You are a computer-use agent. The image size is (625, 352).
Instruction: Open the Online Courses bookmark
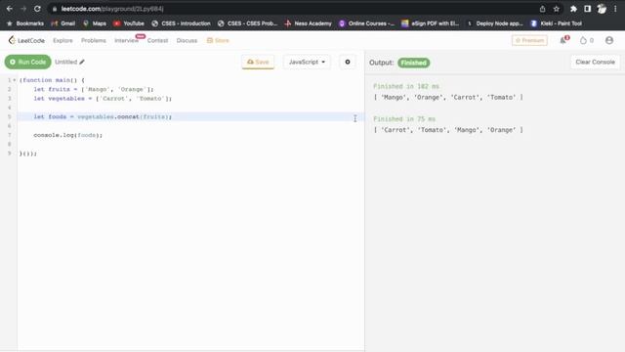click(367, 23)
